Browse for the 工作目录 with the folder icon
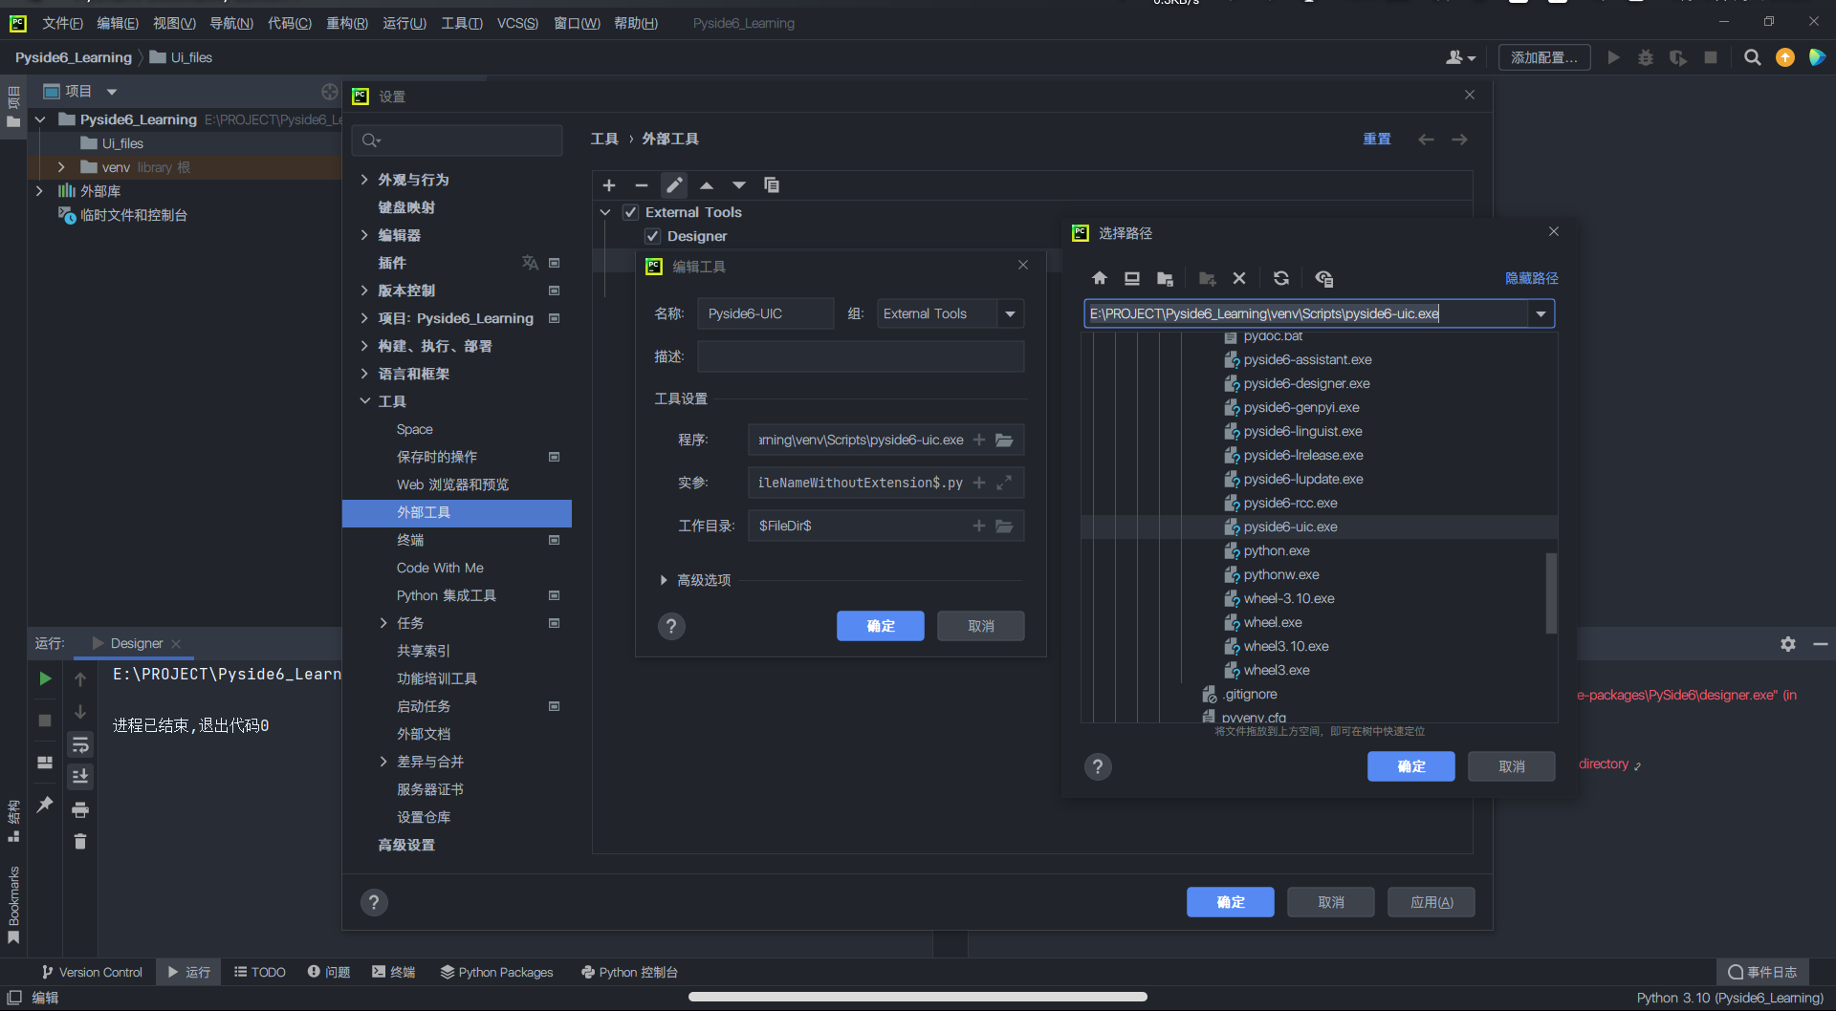The width and height of the screenshot is (1836, 1011). pos(1004,525)
